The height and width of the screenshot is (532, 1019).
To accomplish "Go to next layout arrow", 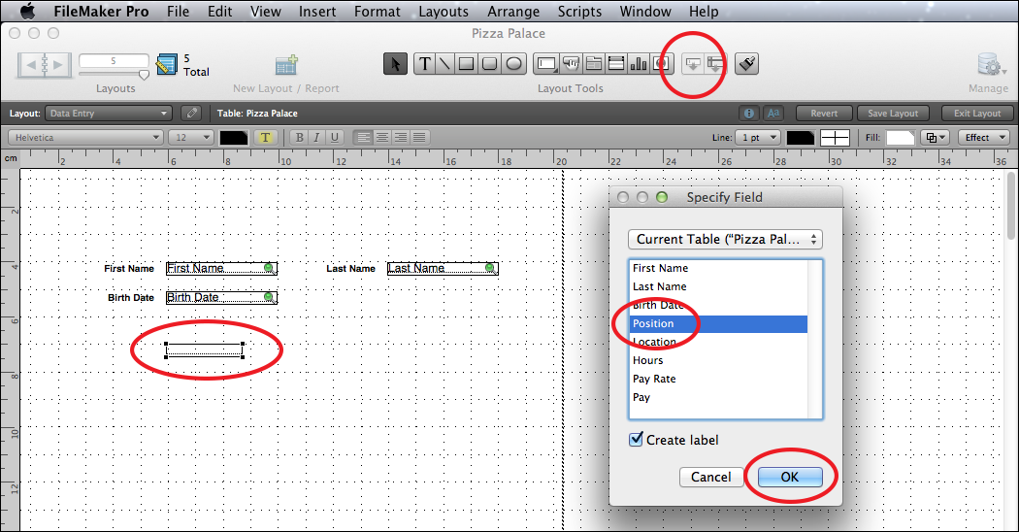I will pos(58,65).
